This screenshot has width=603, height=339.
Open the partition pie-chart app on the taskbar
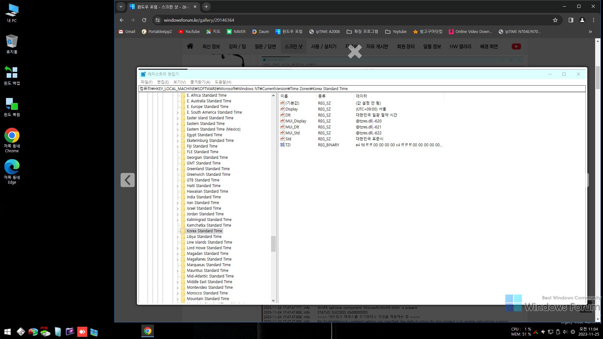[x=33, y=332]
